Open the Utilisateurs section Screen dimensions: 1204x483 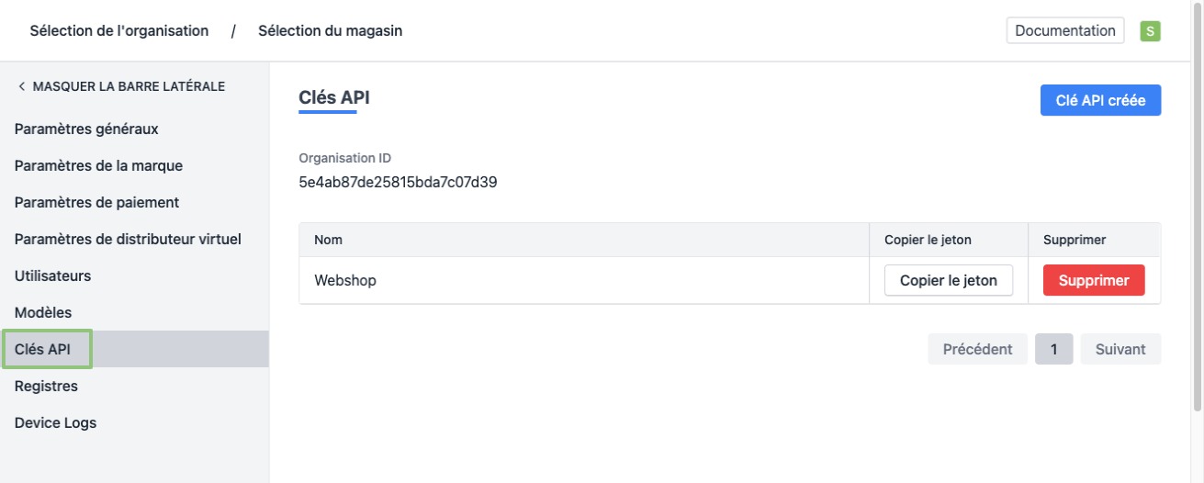52,275
